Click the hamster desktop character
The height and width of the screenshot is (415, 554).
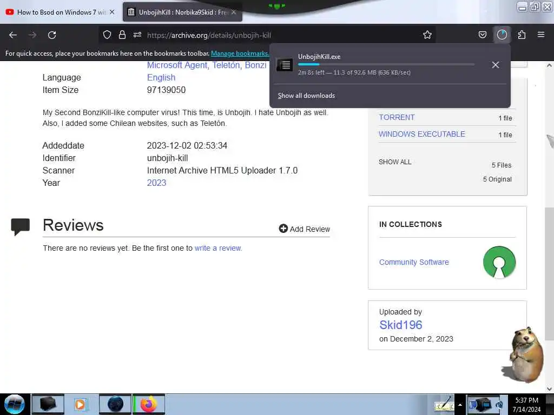pos(523,354)
